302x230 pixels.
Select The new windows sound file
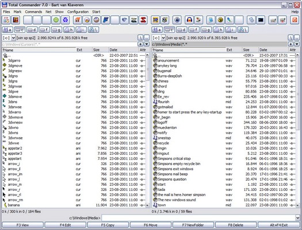(x=224, y=200)
